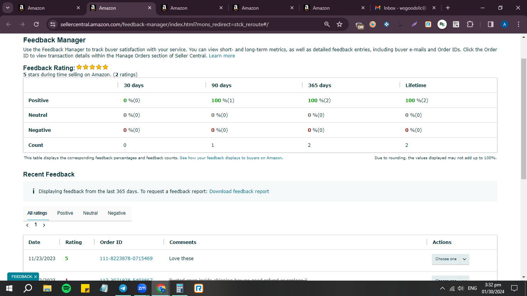Viewport: 527px width, 296px height.
Task: Click page number 1 in pagination
Action: pyautogui.click(x=35, y=224)
